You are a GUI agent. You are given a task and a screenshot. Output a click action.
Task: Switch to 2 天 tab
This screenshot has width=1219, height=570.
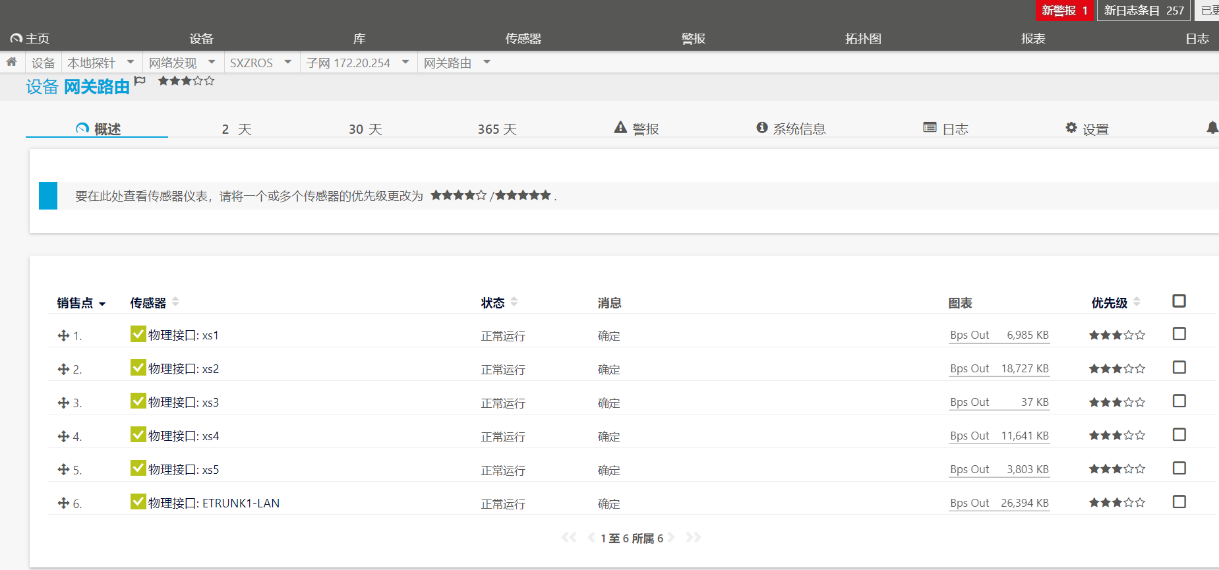(237, 128)
